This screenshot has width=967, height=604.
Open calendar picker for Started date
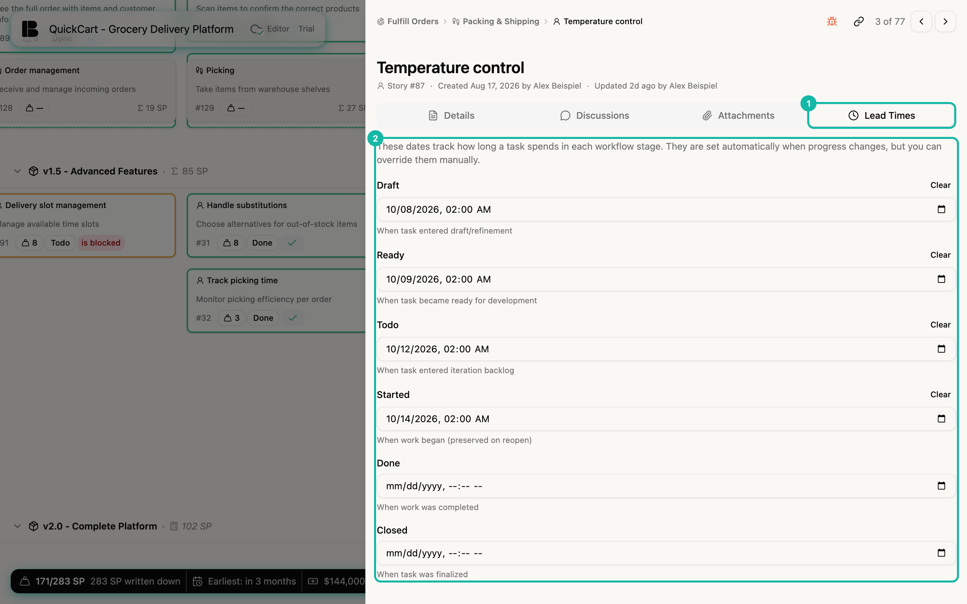(x=941, y=419)
